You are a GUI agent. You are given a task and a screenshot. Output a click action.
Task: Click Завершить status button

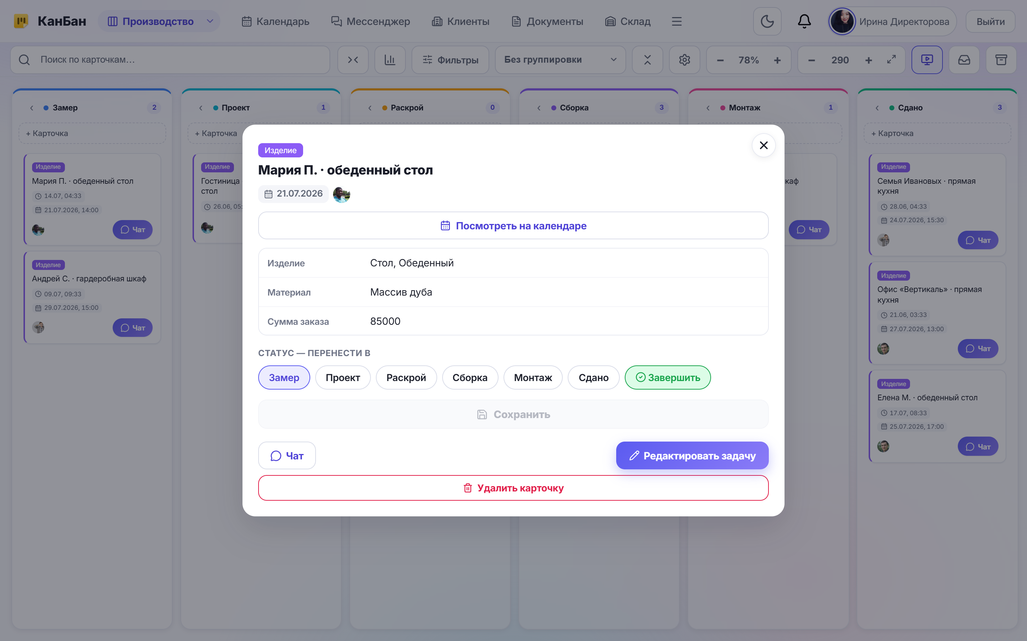point(668,377)
